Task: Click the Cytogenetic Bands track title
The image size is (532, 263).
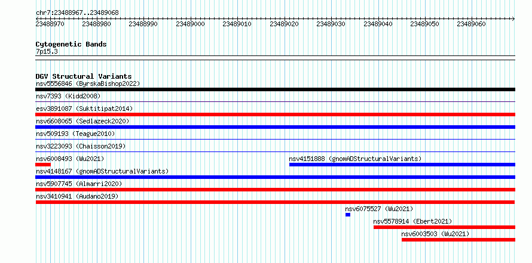Action: click(x=71, y=44)
